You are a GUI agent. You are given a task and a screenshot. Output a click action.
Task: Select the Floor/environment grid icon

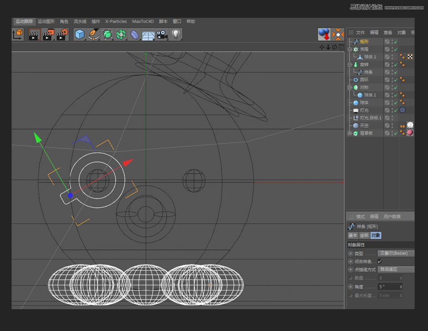148,34
